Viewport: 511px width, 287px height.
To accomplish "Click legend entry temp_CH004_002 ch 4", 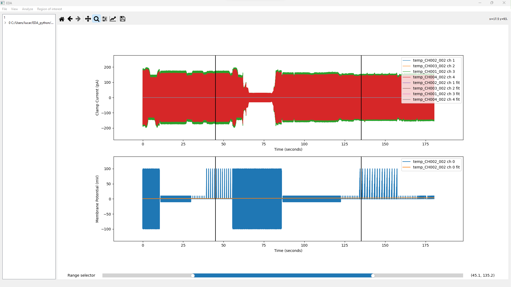I will point(431,77).
